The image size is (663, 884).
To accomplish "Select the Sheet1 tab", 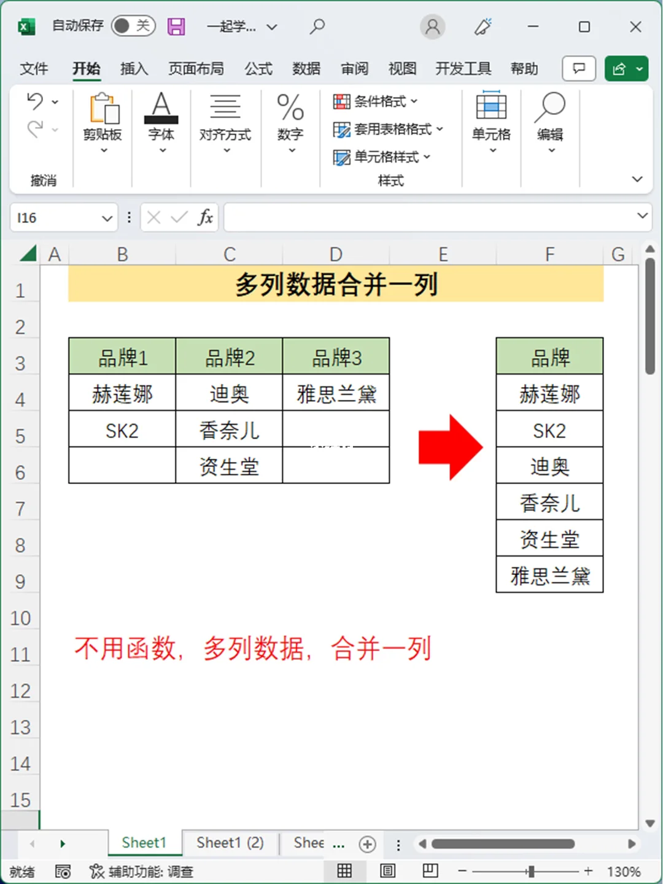I will (x=144, y=842).
